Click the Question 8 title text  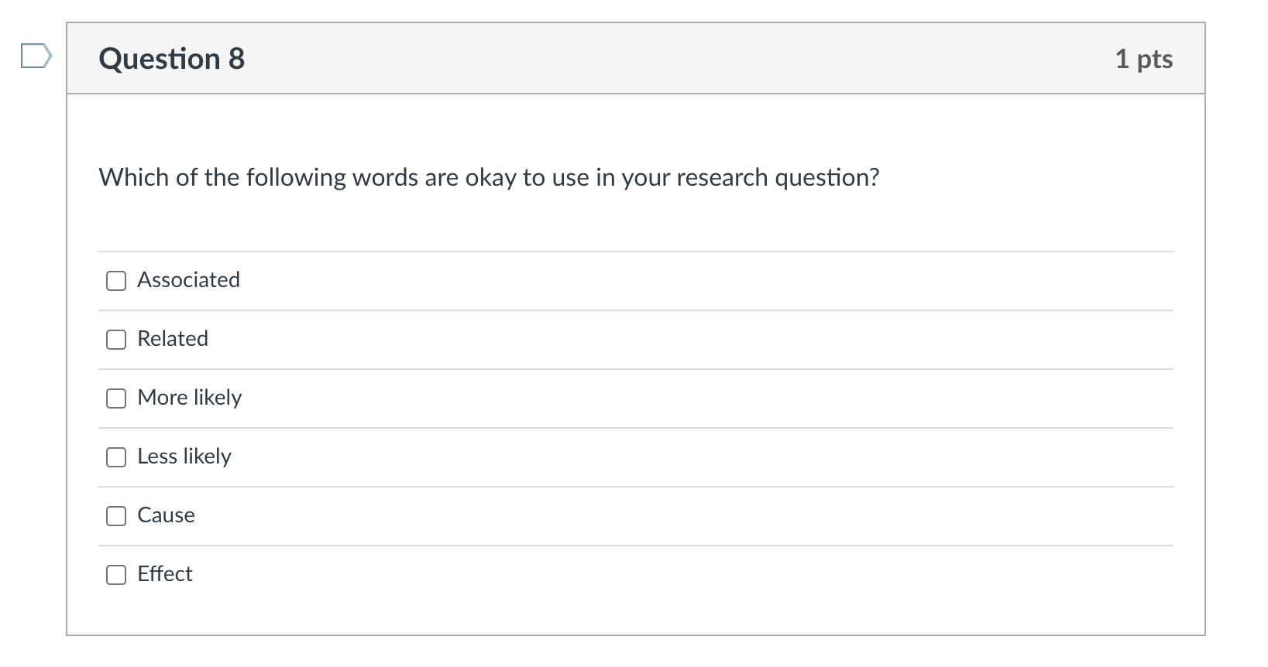click(172, 57)
